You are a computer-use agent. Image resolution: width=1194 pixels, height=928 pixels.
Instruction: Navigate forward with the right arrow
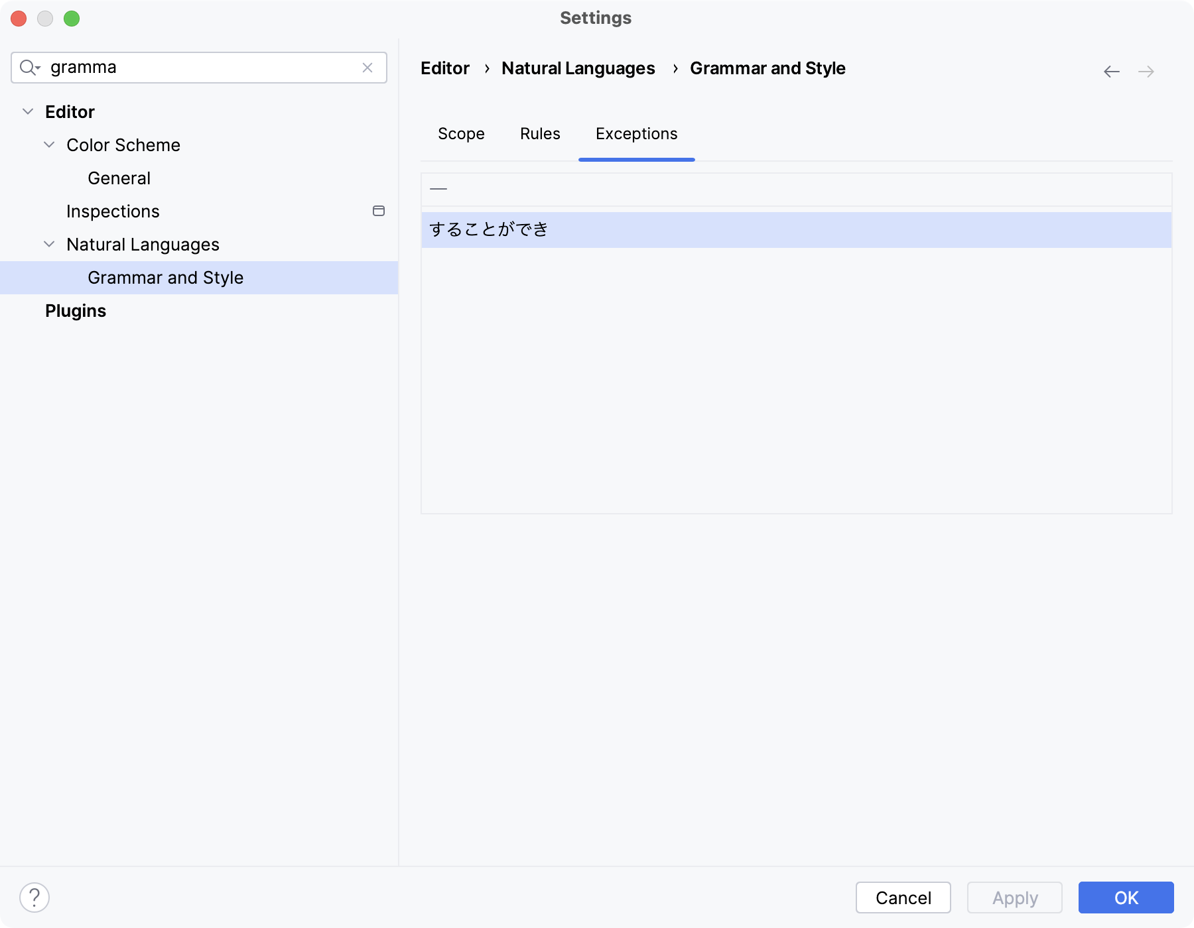click(1146, 72)
